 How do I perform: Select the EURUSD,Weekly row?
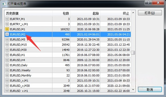click(68, 70)
